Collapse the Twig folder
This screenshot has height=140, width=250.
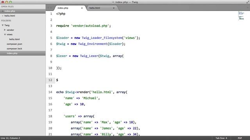point(3,25)
